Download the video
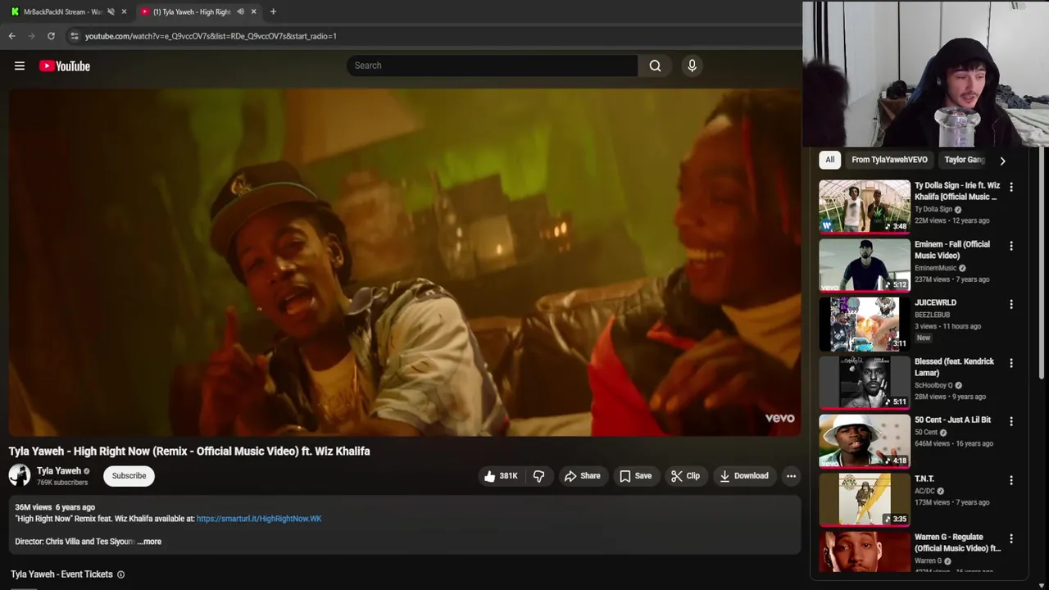Viewport: 1049px width, 590px height. tap(744, 476)
